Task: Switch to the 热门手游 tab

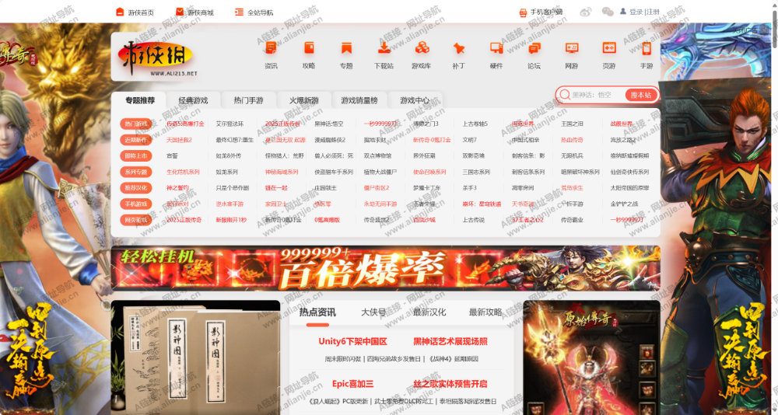Action: coord(249,100)
